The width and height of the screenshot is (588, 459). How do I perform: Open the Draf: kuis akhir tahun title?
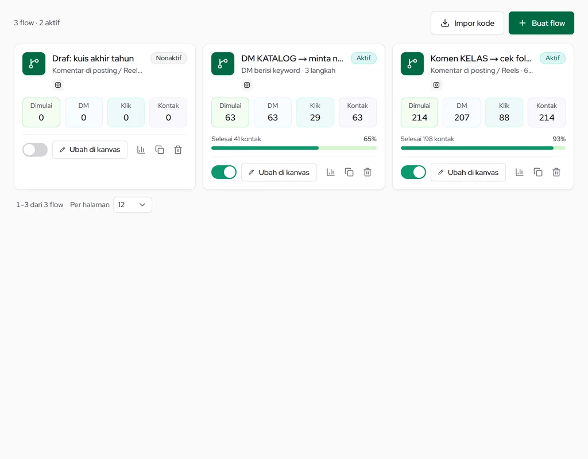tap(93, 59)
